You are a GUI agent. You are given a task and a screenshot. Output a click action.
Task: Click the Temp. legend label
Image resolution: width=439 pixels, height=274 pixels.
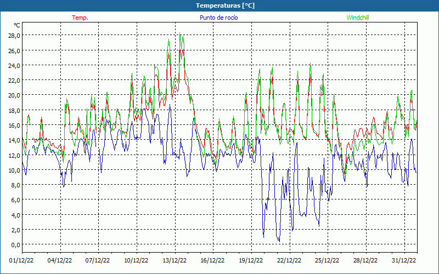(x=80, y=18)
